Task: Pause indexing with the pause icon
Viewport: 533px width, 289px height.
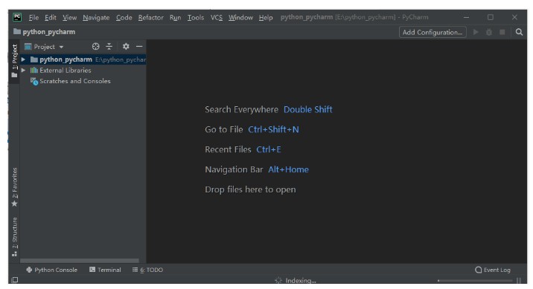Action: tap(519, 281)
